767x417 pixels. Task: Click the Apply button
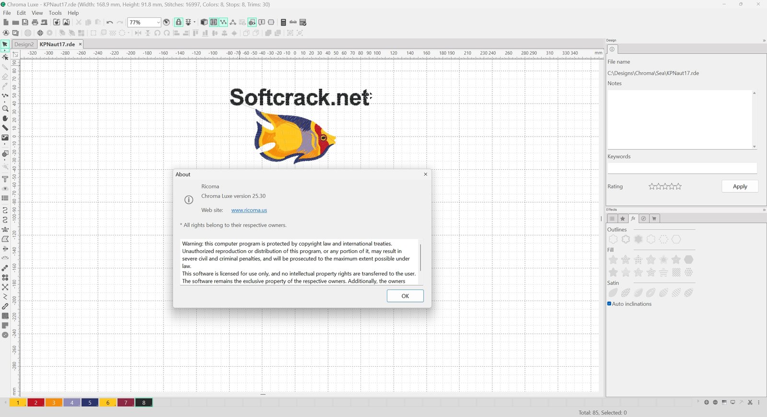[x=740, y=186]
